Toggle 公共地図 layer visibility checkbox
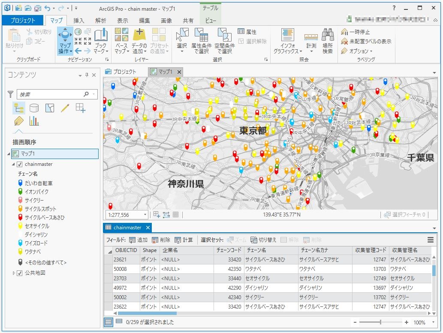 20,273
